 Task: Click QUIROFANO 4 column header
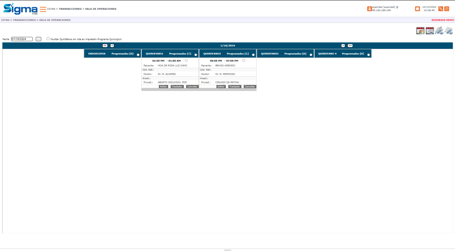click(x=327, y=53)
